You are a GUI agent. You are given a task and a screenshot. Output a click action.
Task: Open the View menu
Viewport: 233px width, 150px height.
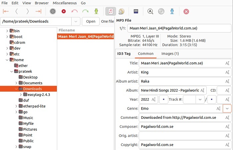[27, 3]
